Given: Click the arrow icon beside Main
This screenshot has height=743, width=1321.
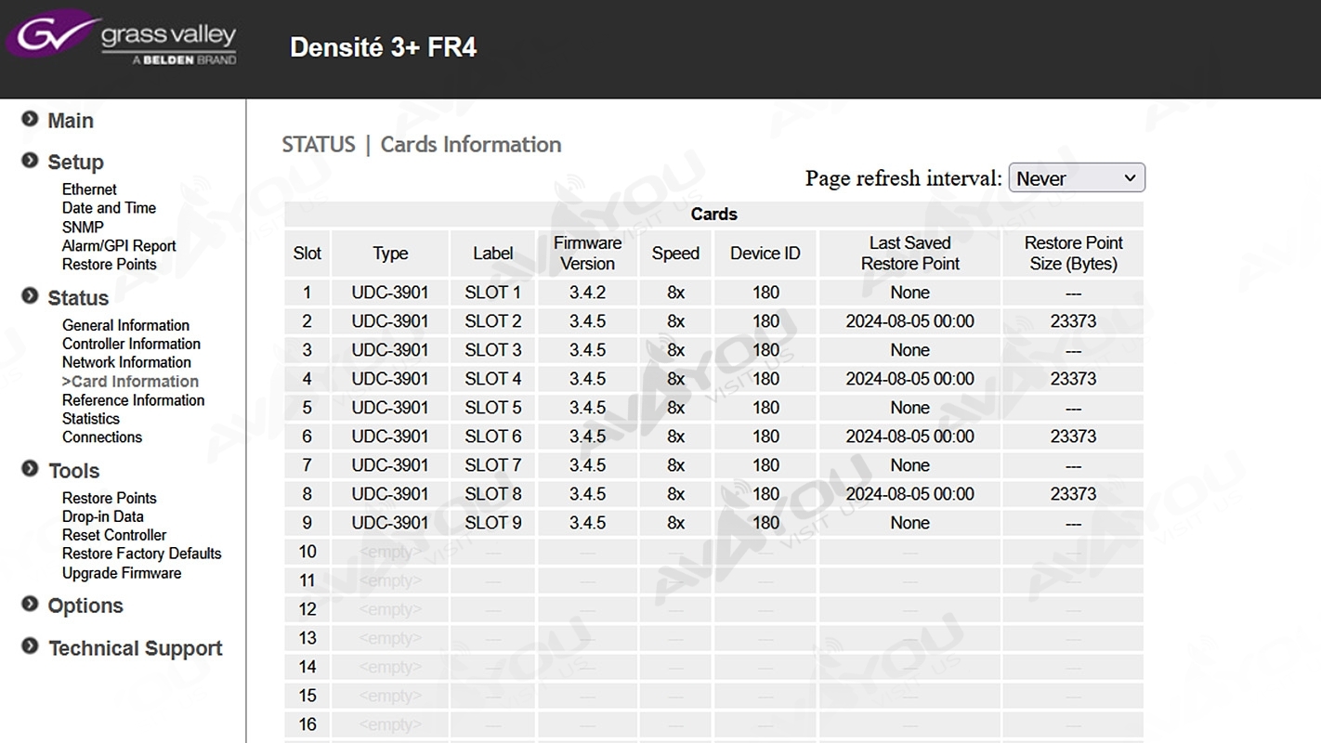Looking at the screenshot, I should (x=30, y=120).
